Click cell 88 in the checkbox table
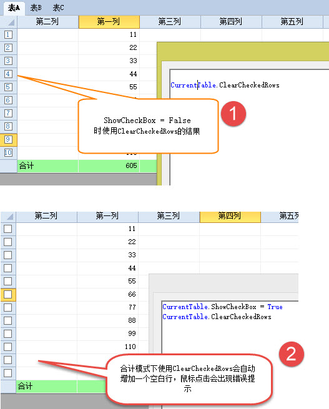 point(107,321)
